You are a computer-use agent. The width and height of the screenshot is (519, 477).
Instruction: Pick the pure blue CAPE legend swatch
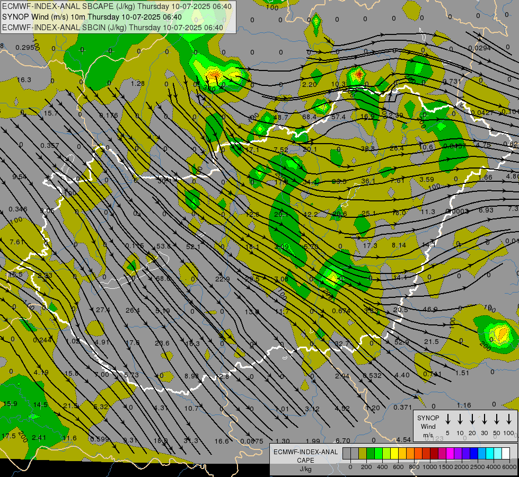[x=474, y=454]
